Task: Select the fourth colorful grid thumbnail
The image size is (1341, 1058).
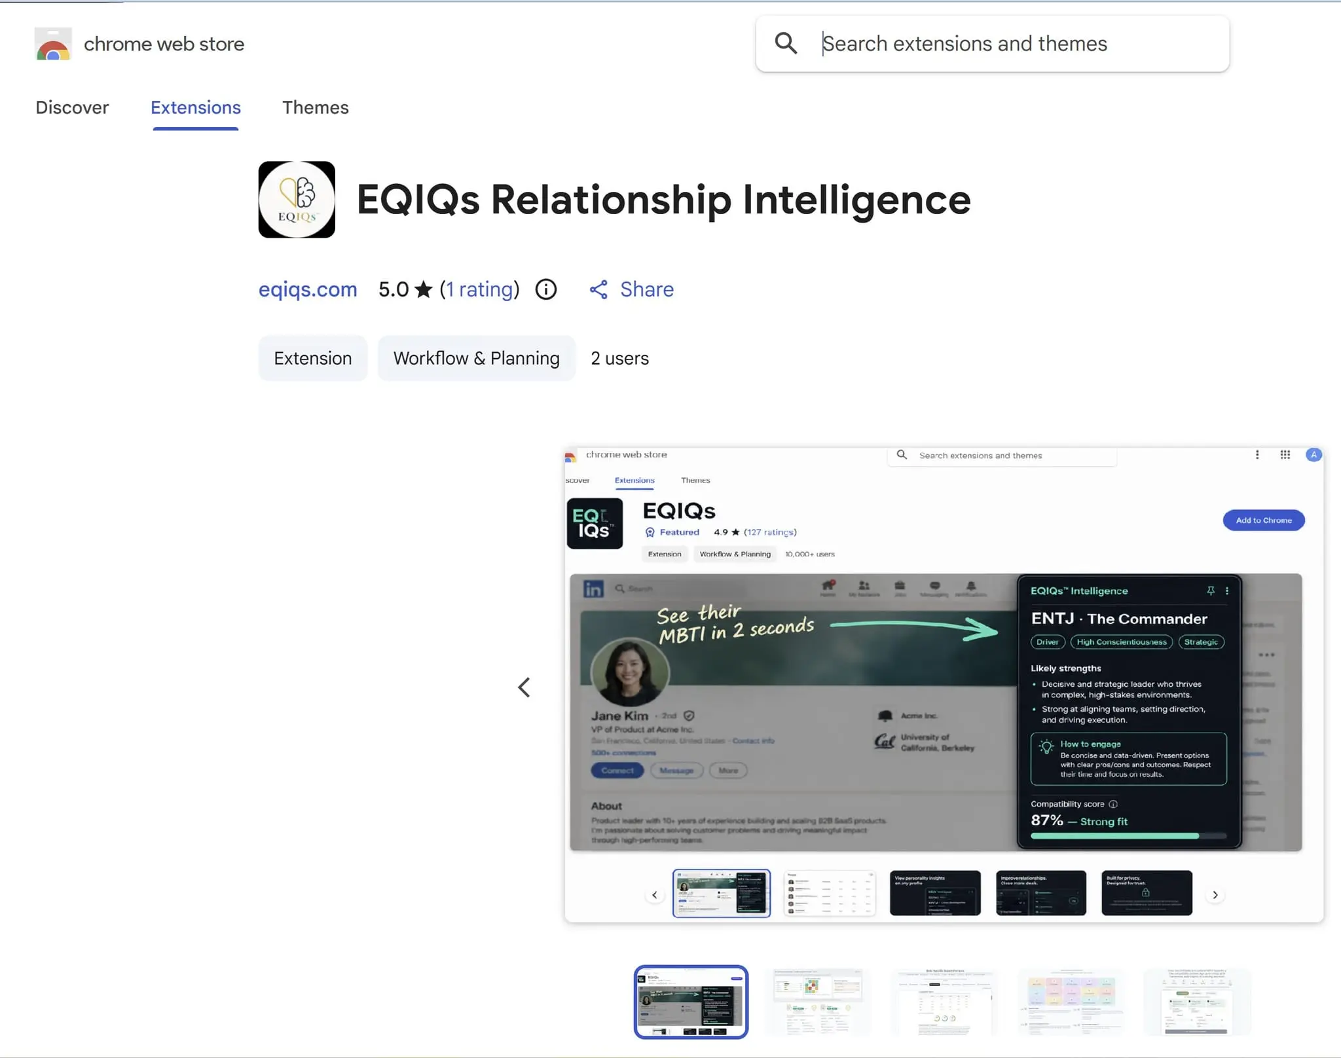Action: (x=1071, y=1002)
